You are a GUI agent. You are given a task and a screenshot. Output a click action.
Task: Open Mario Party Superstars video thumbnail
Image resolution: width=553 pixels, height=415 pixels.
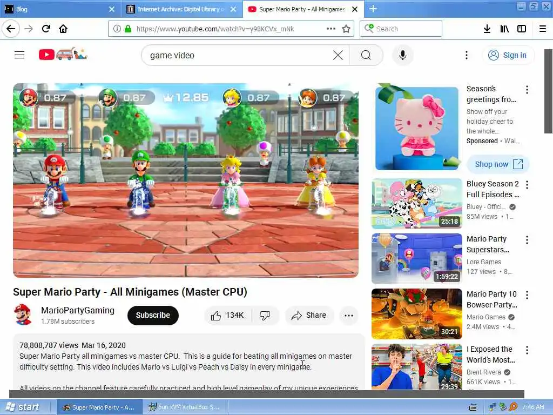coord(417,258)
